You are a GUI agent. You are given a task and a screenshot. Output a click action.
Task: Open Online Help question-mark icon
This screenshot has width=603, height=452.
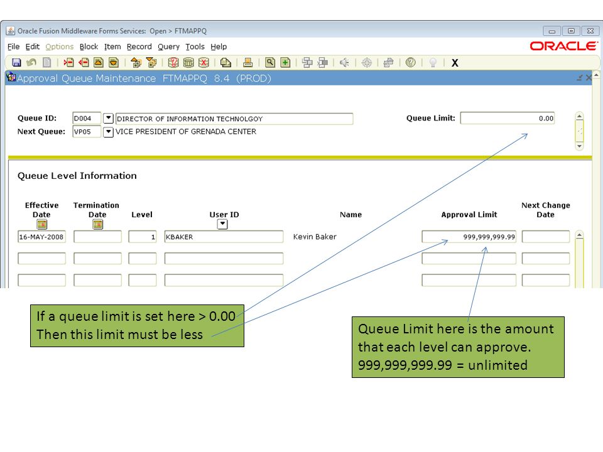[x=411, y=62]
